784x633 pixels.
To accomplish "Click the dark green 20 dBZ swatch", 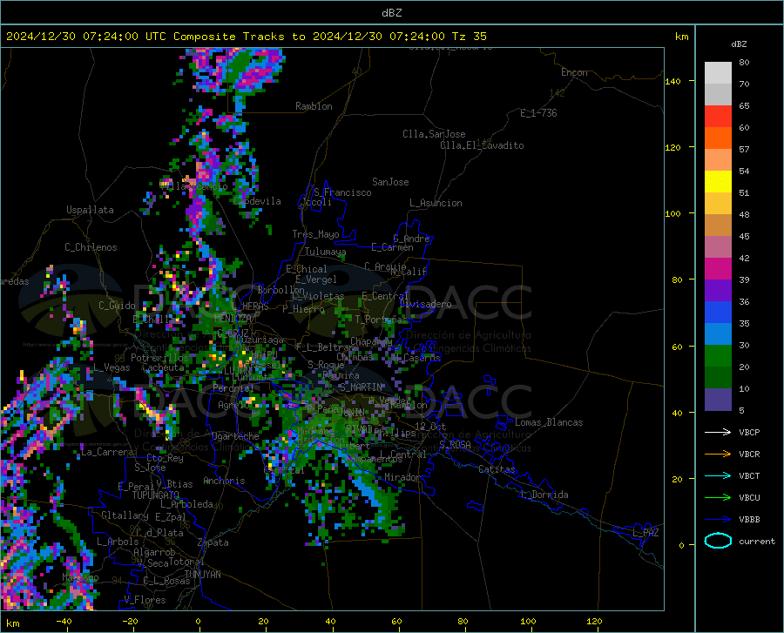I will (718, 378).
